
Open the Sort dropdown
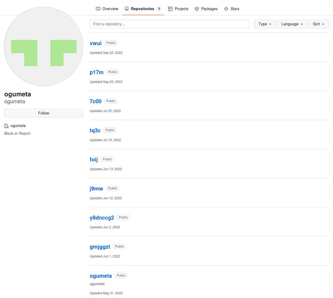[319, 24]
